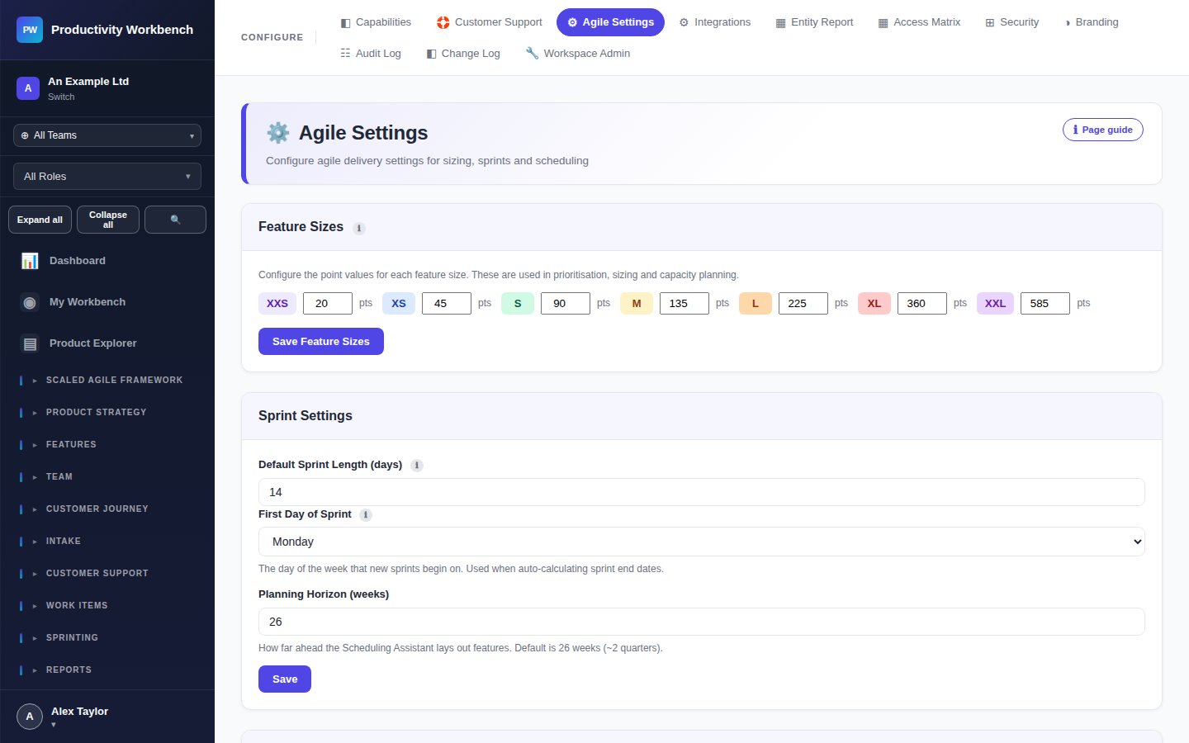Open the First Day of Sprint dropdown

tap(702, 542)
